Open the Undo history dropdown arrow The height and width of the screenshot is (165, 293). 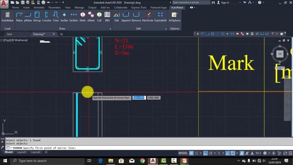click(53, 2)
